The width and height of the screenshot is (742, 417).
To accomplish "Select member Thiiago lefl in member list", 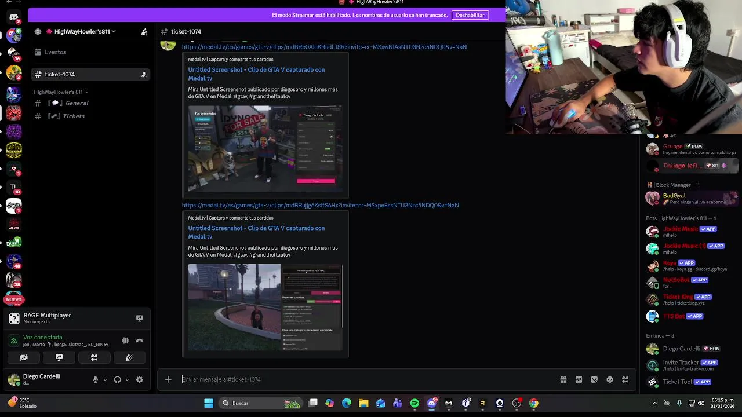I will (691, 166).
